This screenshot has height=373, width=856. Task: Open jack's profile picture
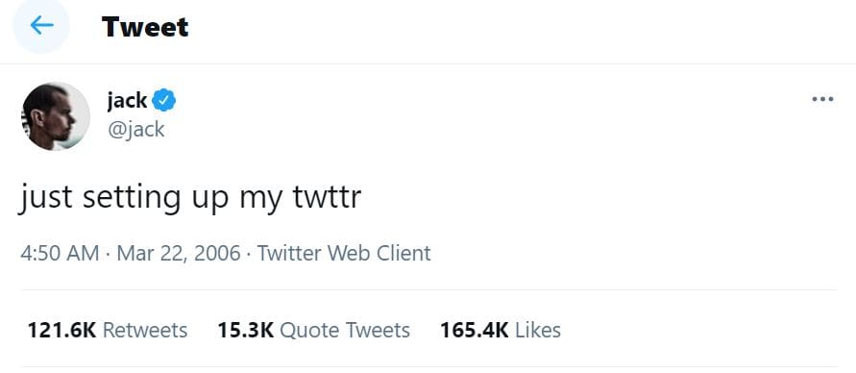click(56, 116)
